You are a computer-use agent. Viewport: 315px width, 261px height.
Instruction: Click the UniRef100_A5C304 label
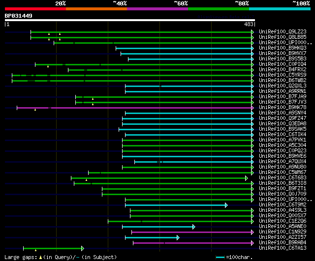(x=283, y=145)
